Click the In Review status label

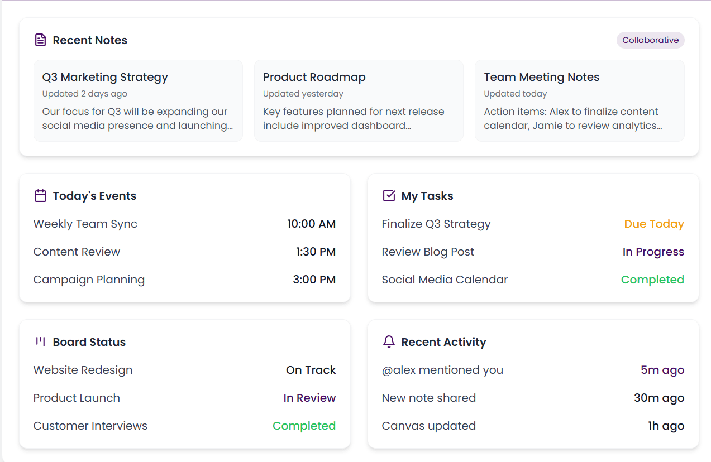tap(309, 398)
